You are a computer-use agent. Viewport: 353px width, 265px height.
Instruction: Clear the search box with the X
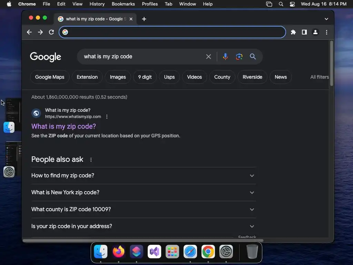(x=209, y=57)
